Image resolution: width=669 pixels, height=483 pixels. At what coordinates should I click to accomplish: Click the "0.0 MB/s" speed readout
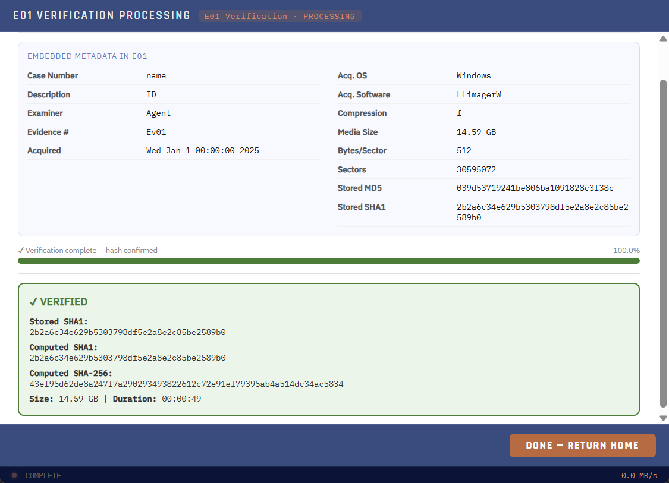(639, 476)
